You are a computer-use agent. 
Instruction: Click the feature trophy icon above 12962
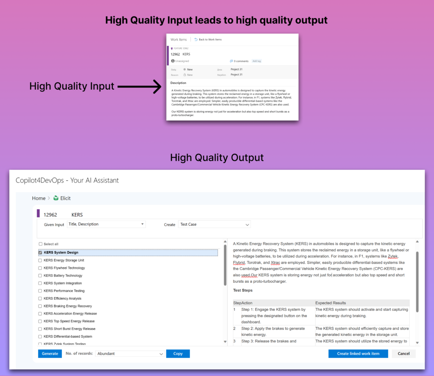coord(172,48)
